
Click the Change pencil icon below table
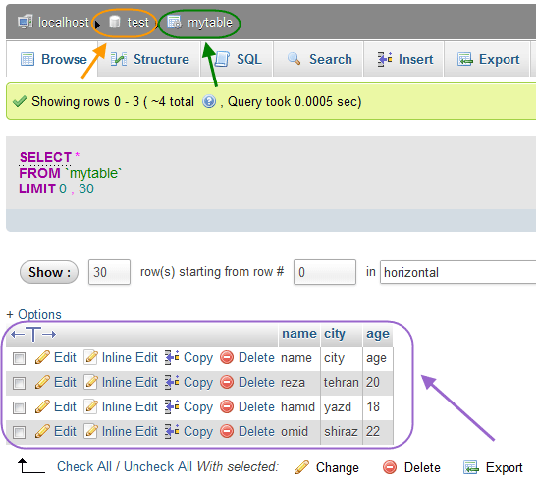click(301, 467)
